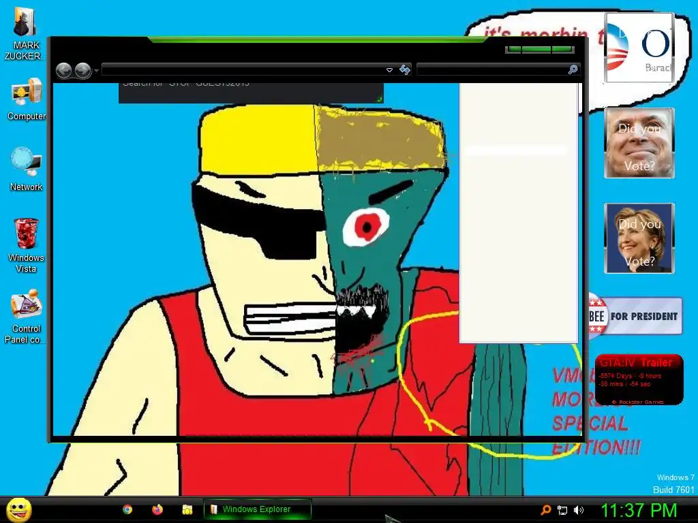698x523 pixels.
Task: Click the blank white panel in Explorer
Action: [519, 212]
